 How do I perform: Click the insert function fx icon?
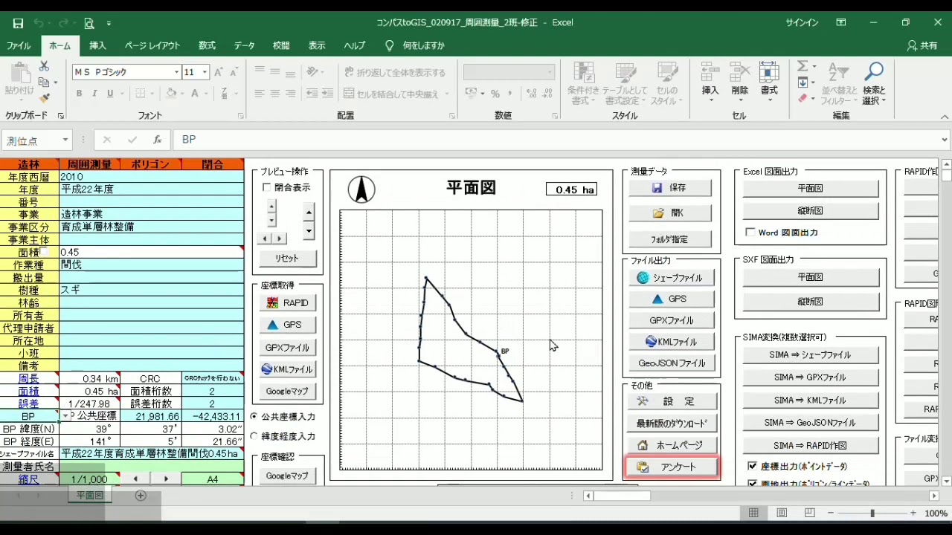pos(157,140)
